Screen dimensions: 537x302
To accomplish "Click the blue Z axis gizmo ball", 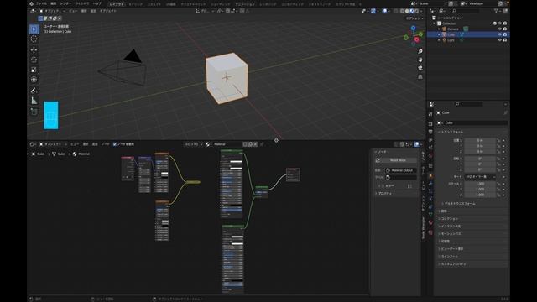I will (414, 28).
